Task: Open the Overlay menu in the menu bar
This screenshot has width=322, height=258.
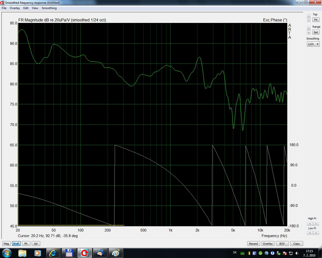Action: pyautogui.click(x=15, y=8)
